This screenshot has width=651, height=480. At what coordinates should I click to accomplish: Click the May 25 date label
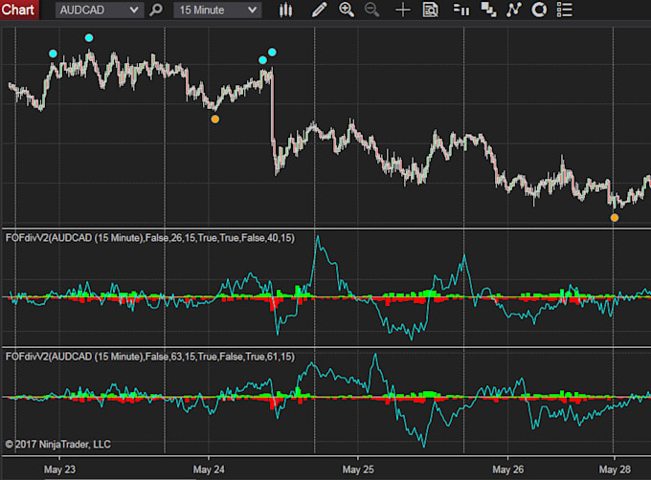click(x=356, y=469)
